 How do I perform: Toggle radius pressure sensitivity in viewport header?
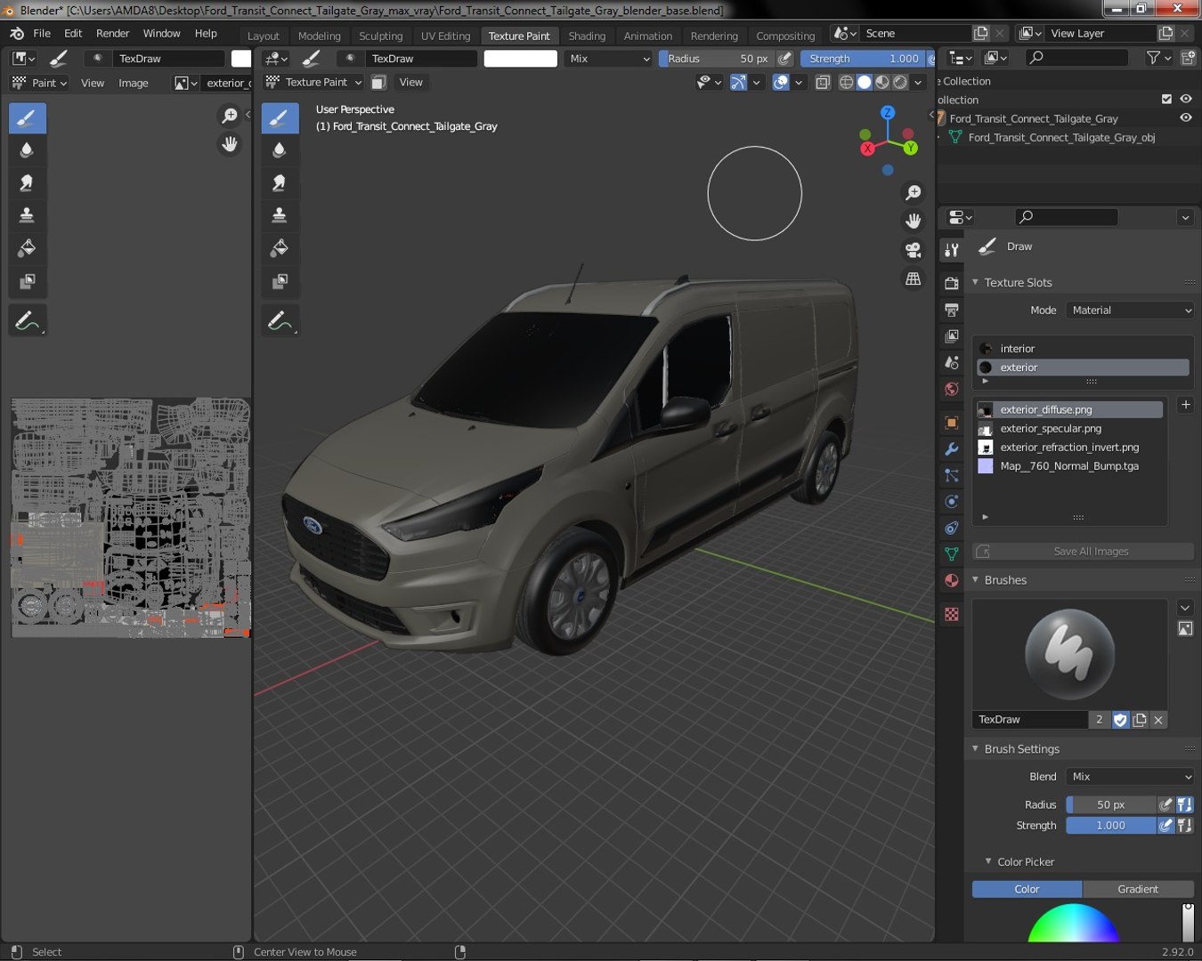pos(784,59)
